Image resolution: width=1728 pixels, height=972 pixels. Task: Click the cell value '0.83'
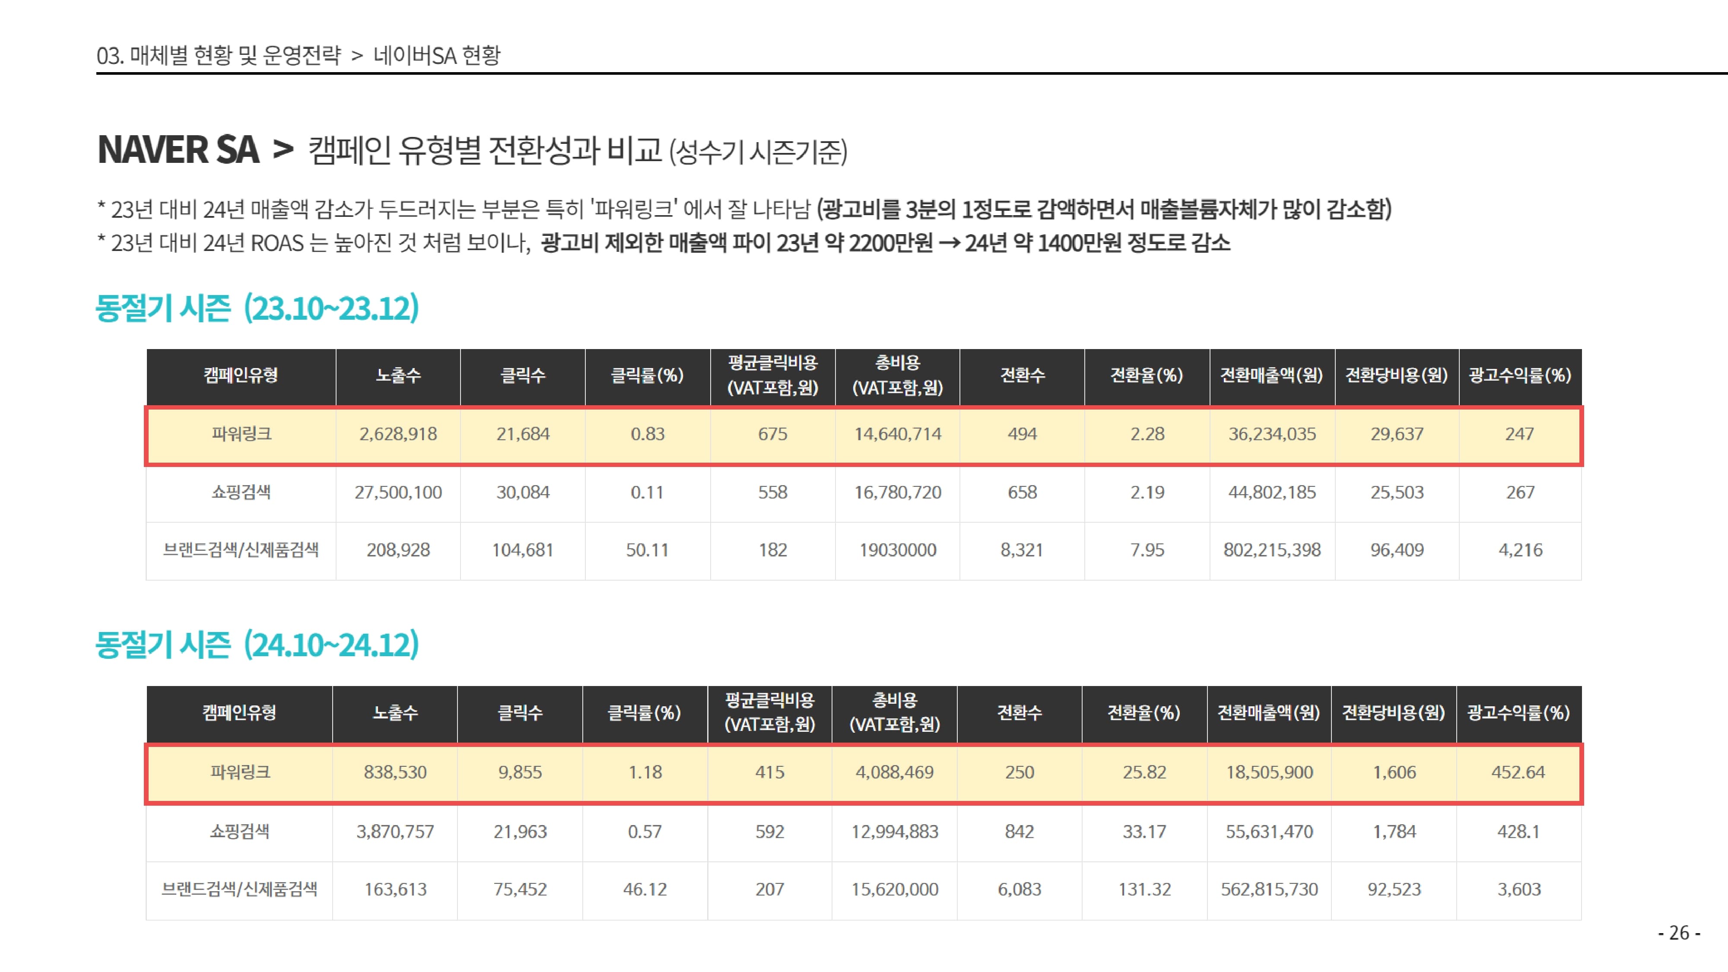point(648,434)
